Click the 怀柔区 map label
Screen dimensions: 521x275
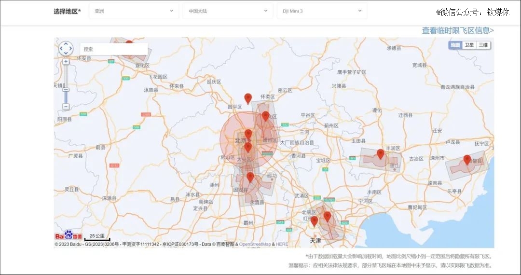[268, 96]
